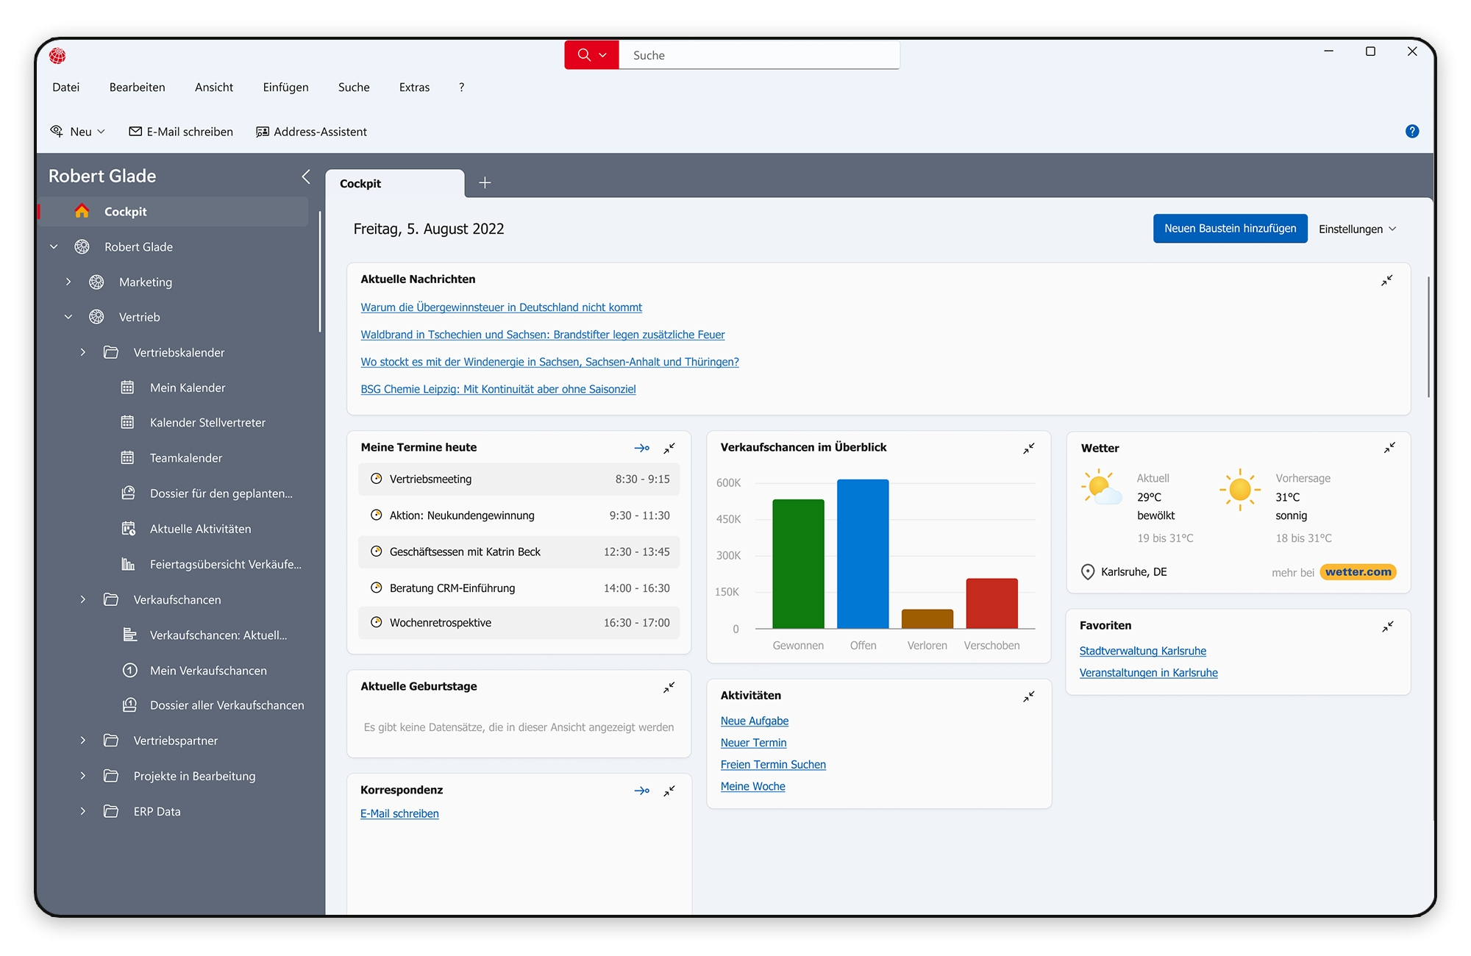Collapse the Wetter widget
The image size is (1471, 956).
click(x=1389, y=448)
